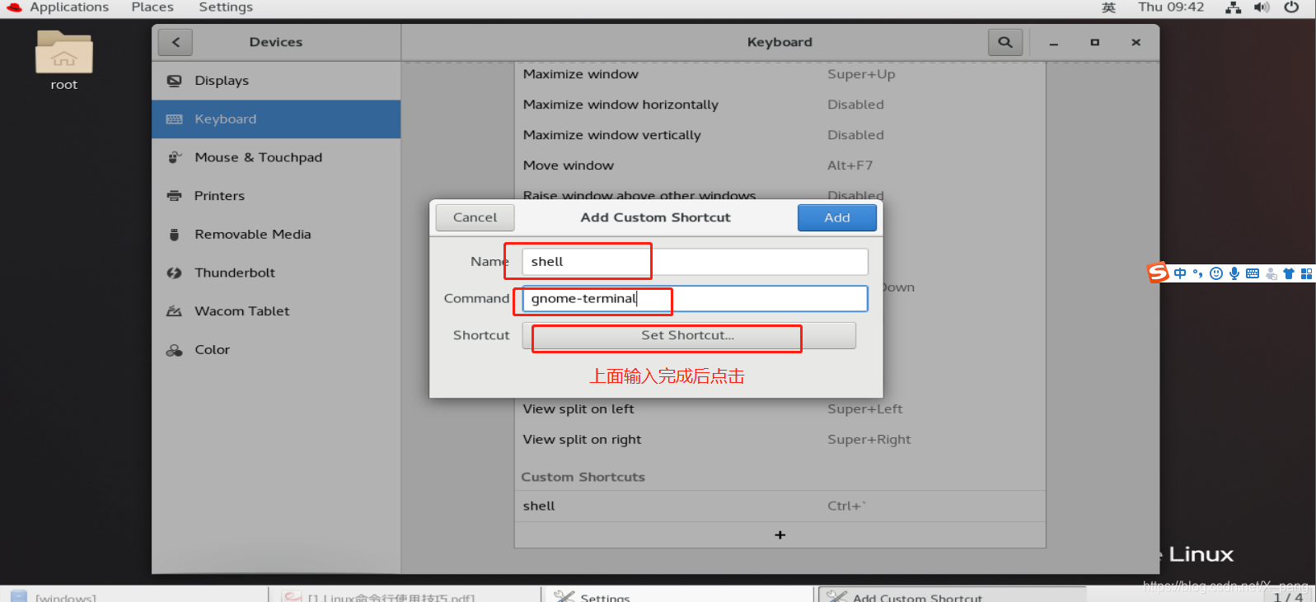Click the Color icon in sidebar

pos(174,350)
